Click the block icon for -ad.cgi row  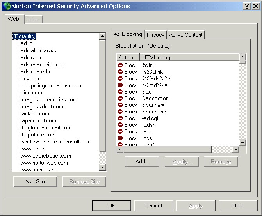point(120,118)
